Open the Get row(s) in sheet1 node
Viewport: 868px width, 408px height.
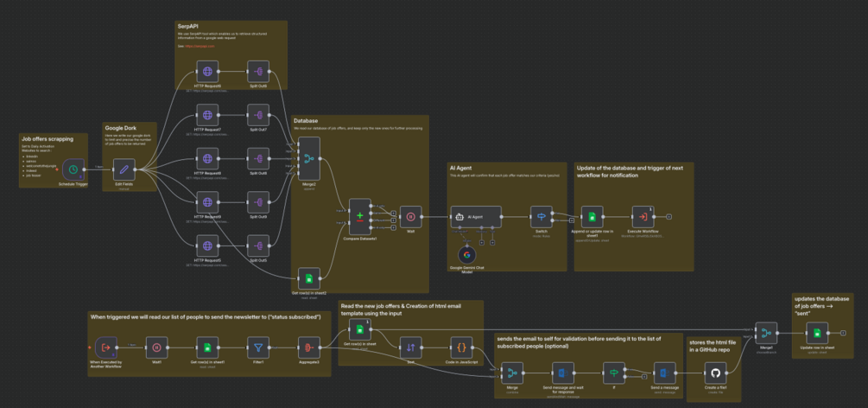(x=207, y=347)
